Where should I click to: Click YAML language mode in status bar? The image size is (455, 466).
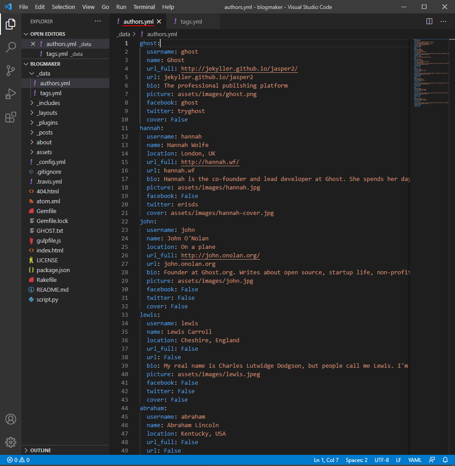[x=415, y=460]
